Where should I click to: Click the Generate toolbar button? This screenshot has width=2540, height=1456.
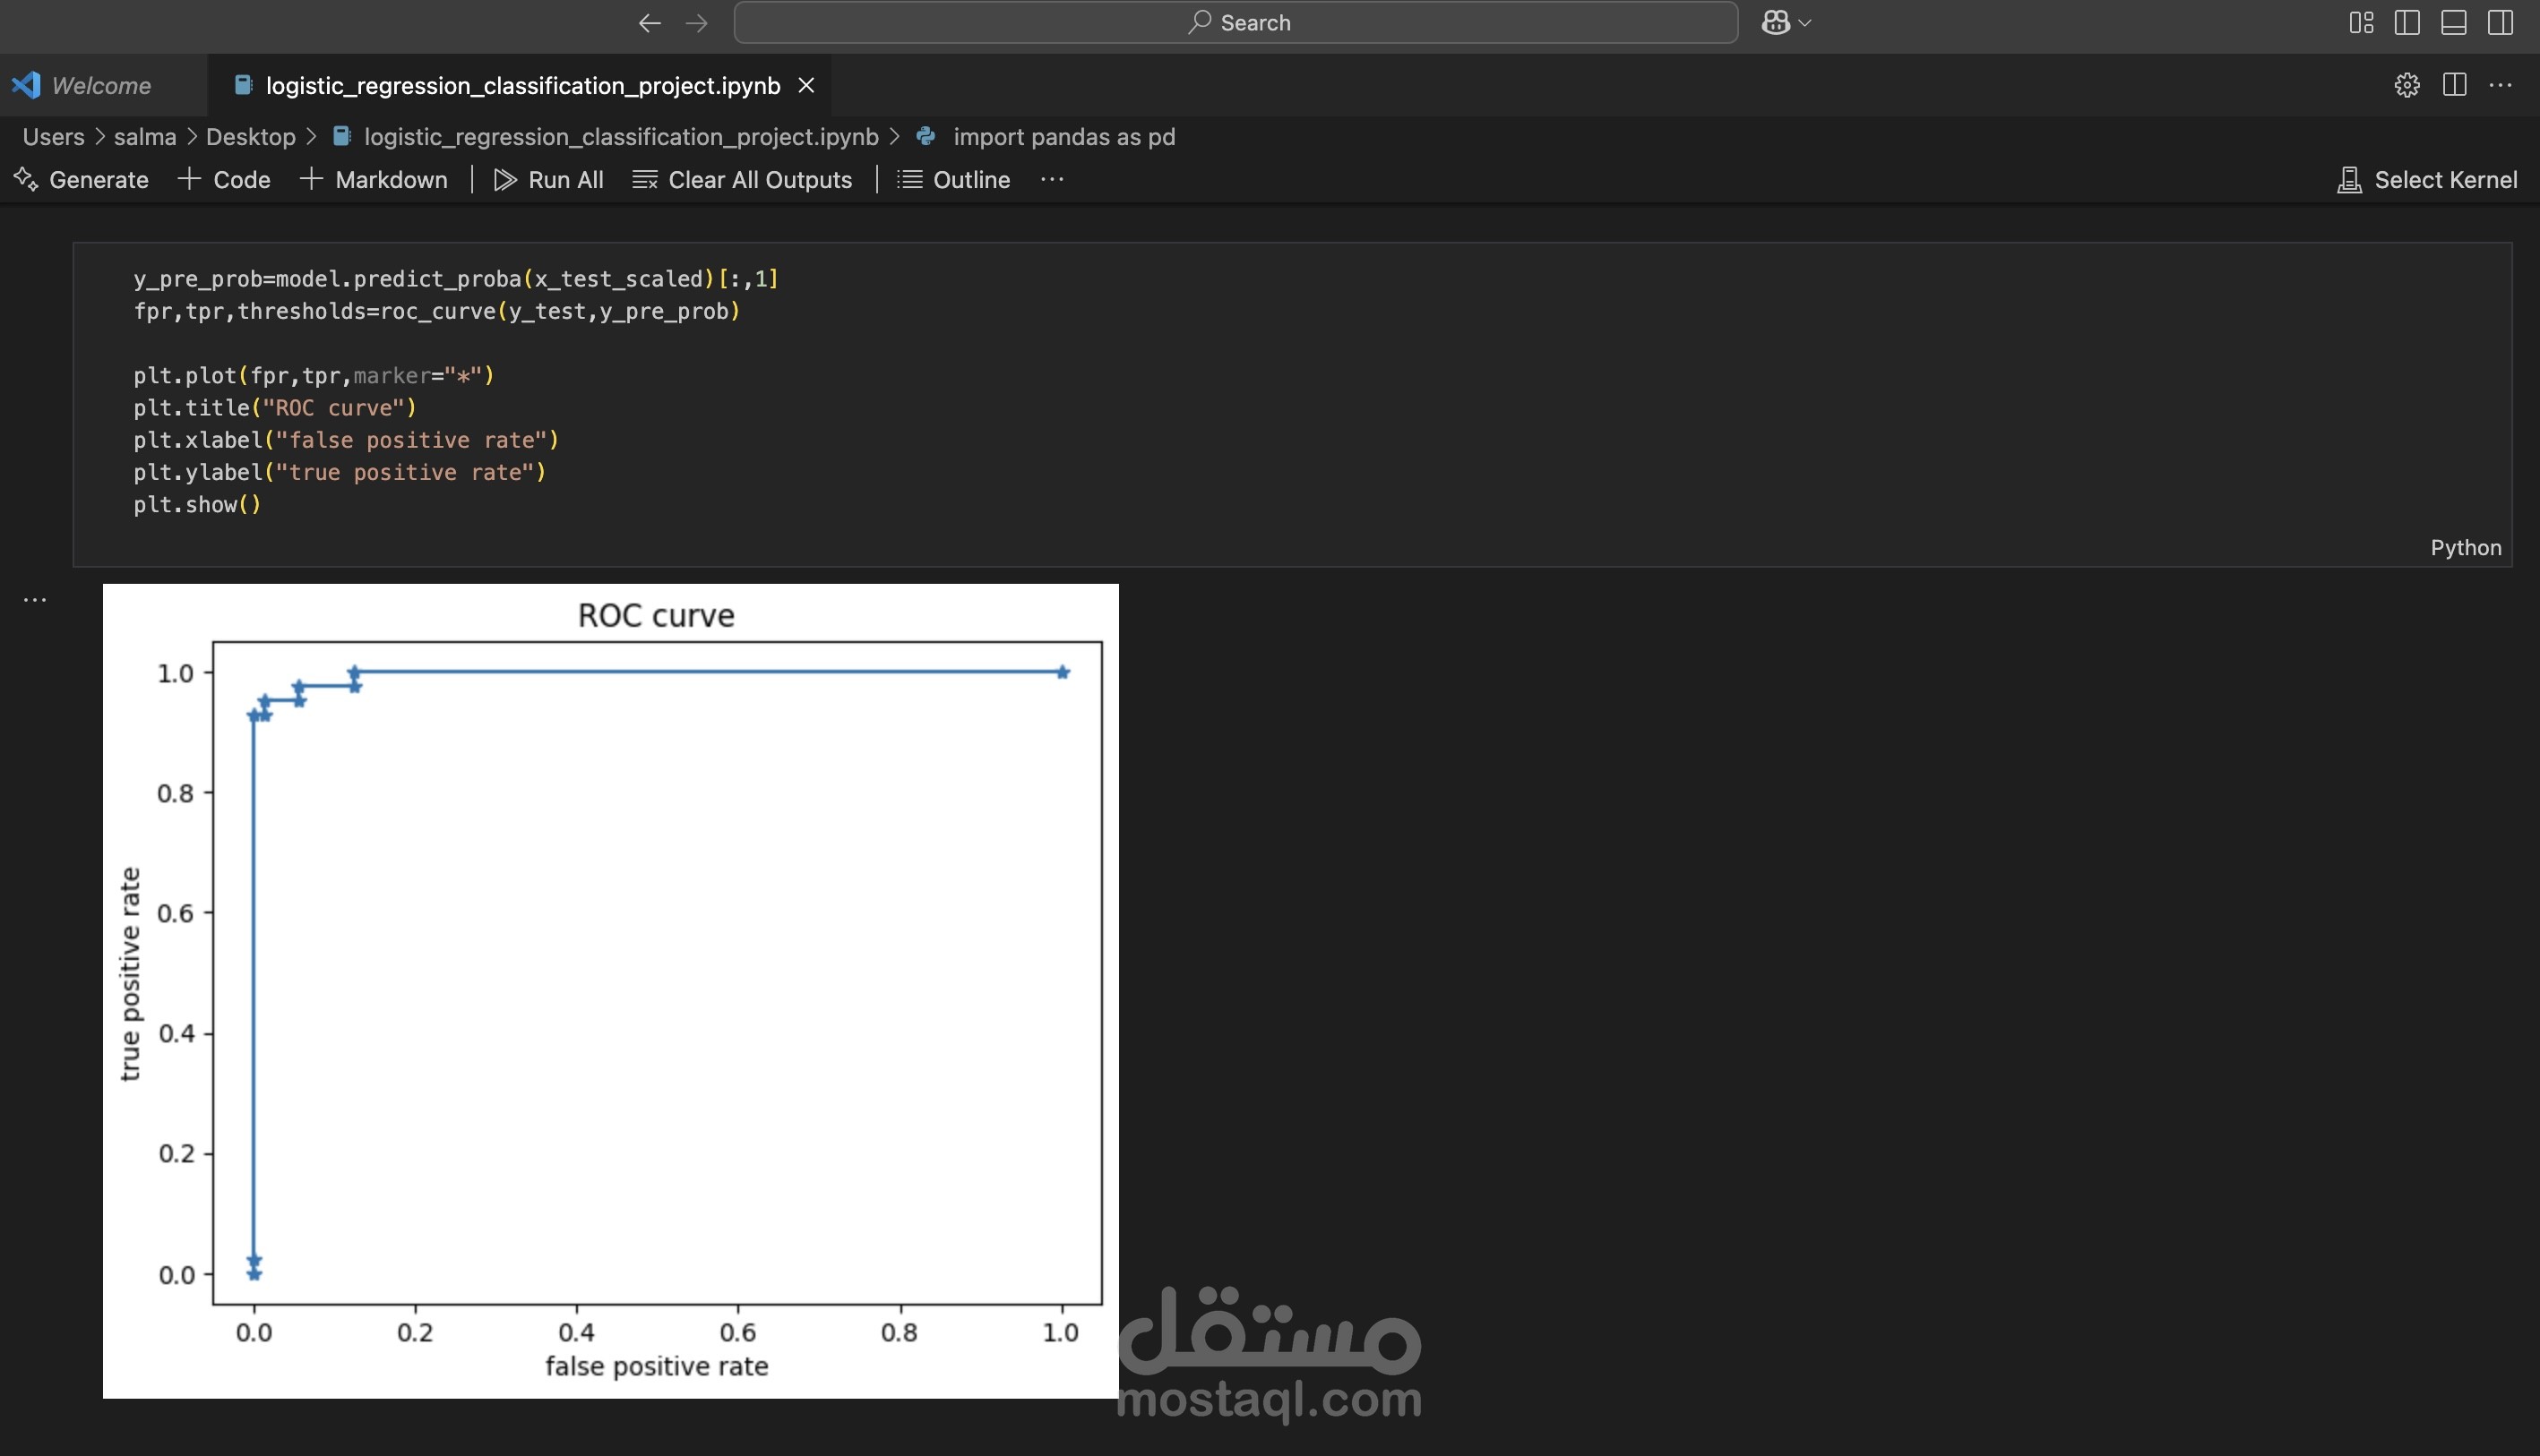pyautogui.click(x=81, y=180)
